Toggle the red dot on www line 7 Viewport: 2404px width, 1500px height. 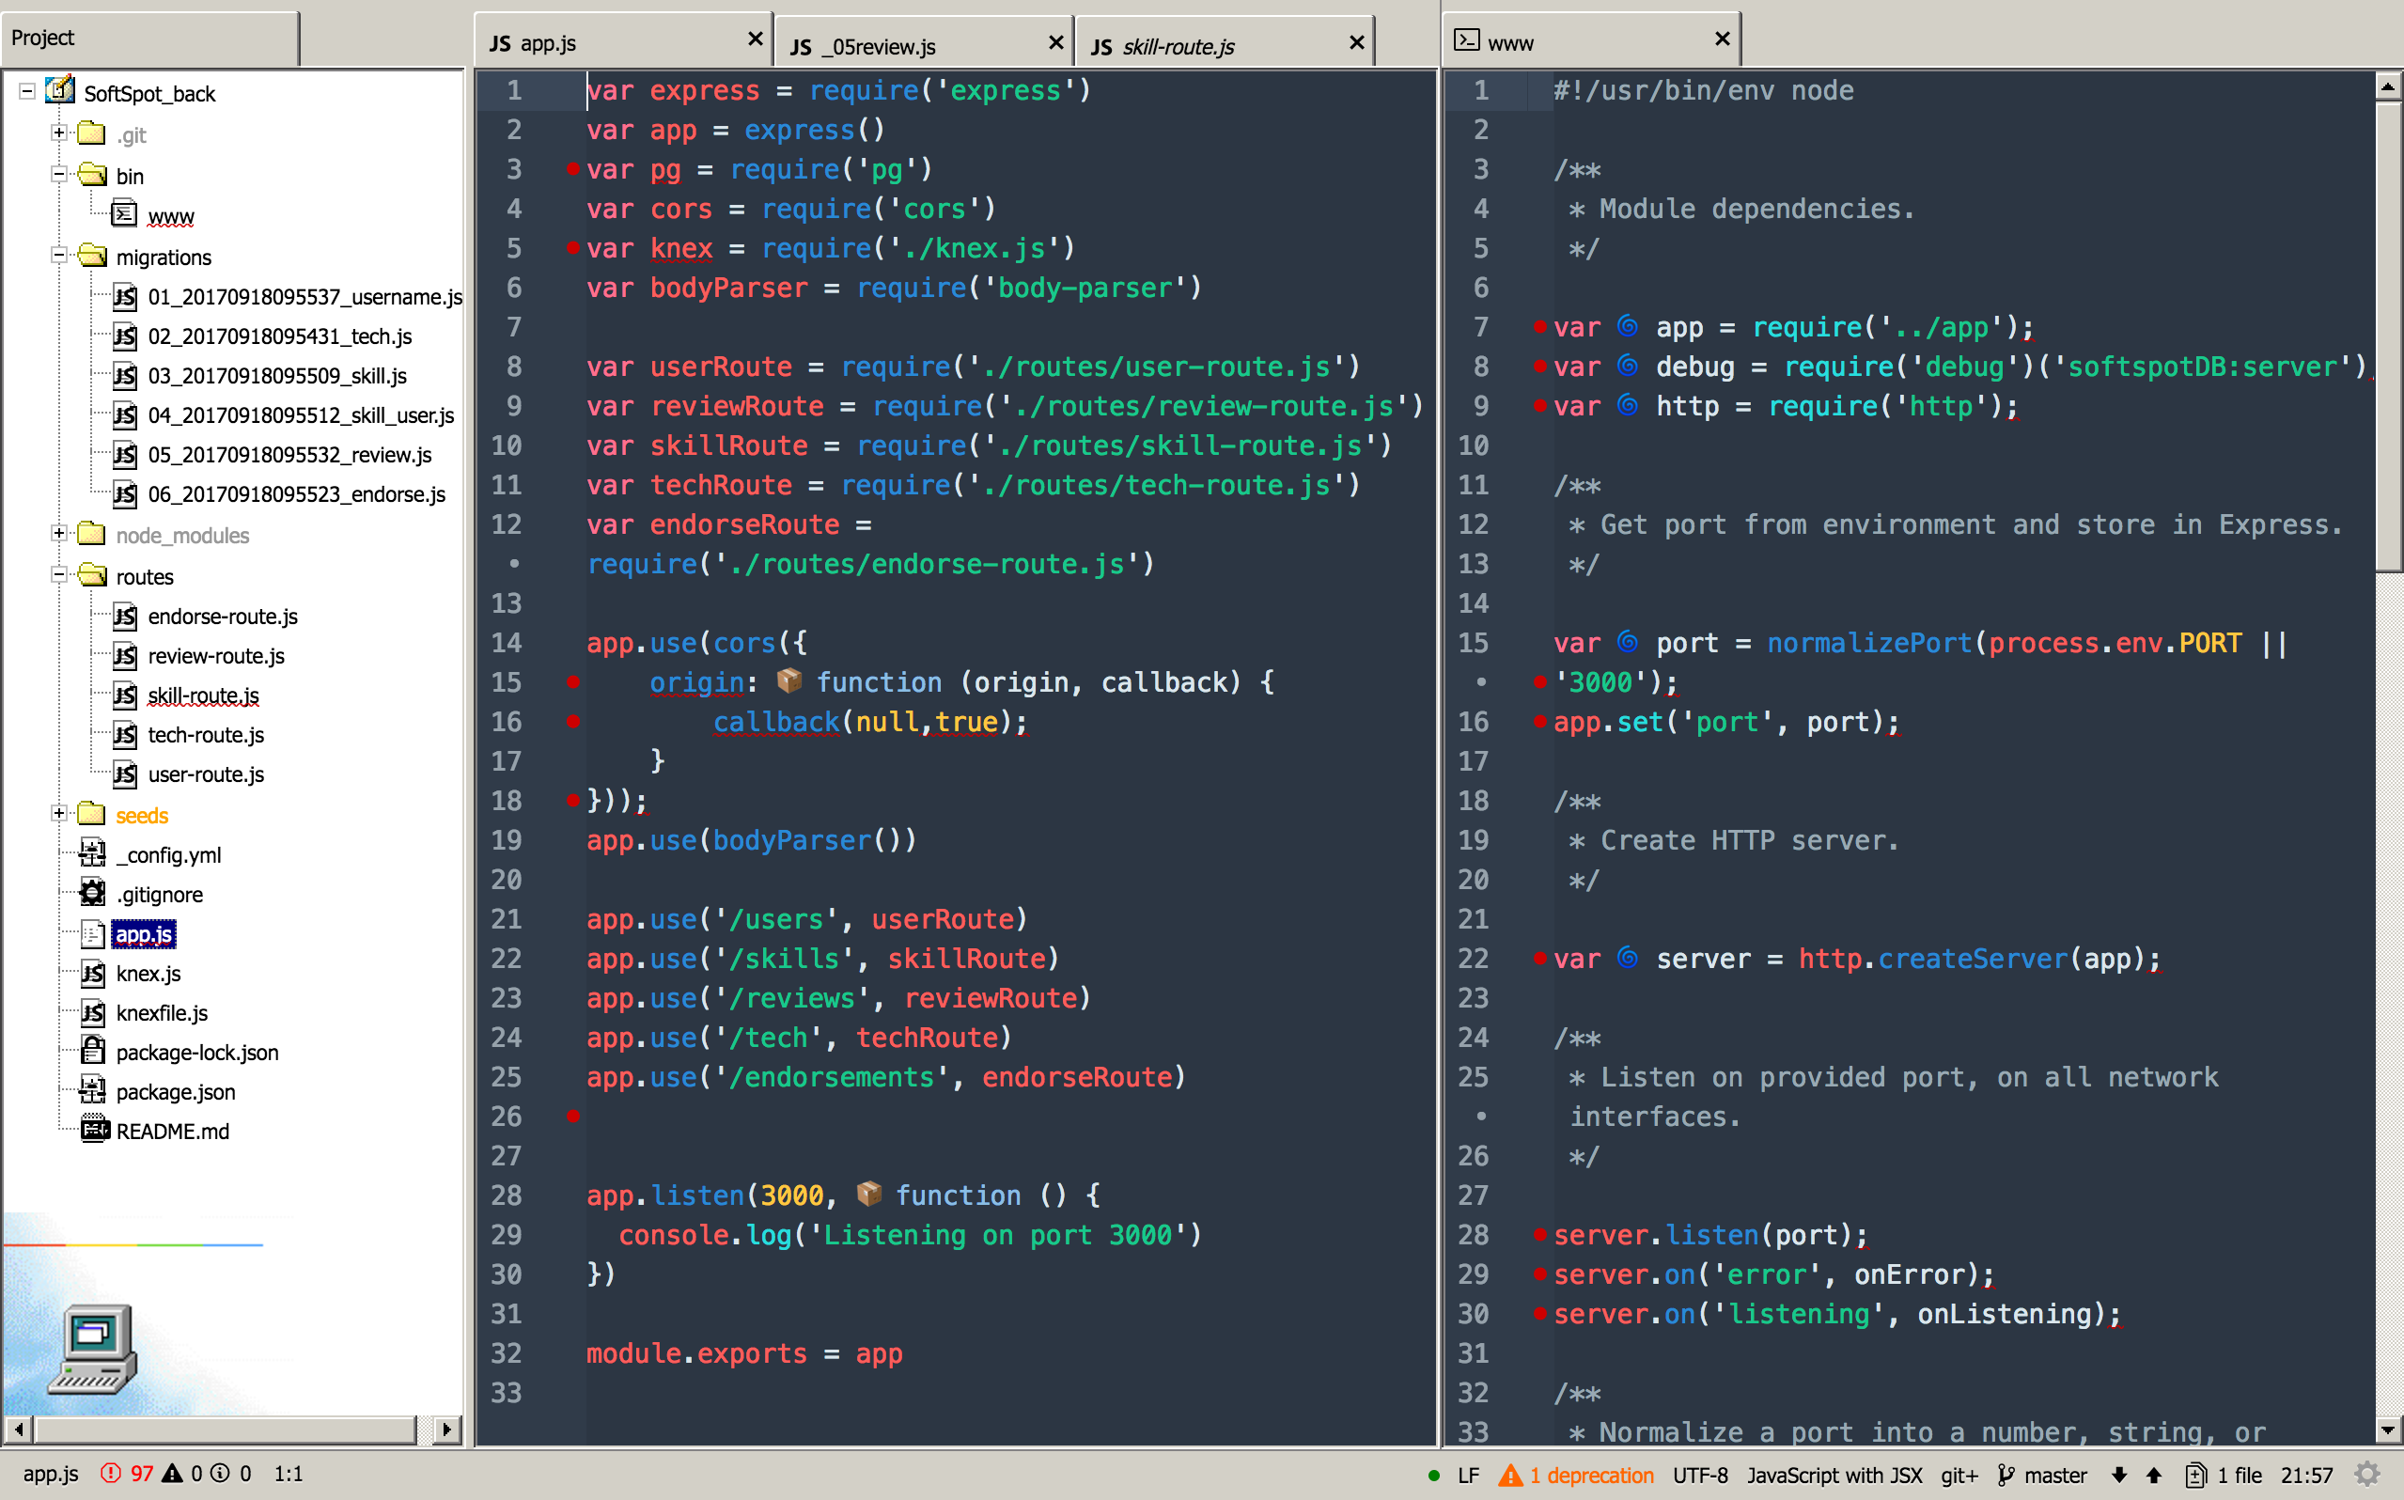pos(1539,326)
